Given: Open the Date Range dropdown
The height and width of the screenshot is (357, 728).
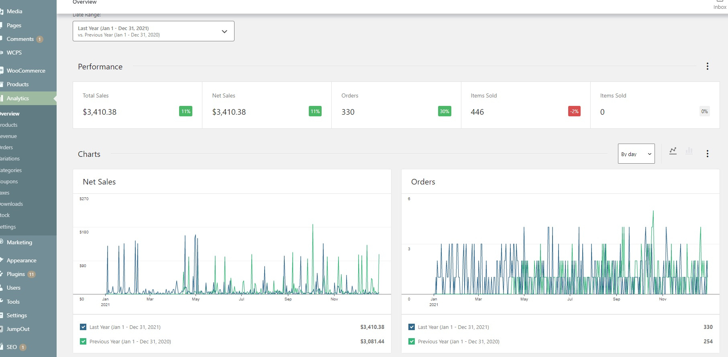Looking at the screenshot, I should pyautogui.click(x=153, y=31).
